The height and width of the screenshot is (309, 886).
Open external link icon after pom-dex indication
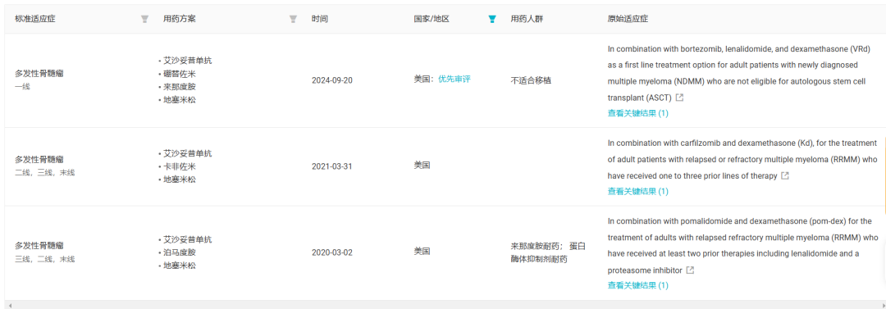(x=690, y=270)
